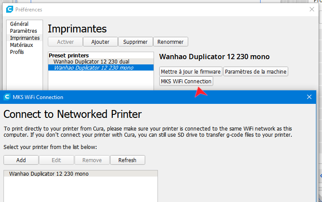Click the Refresh button
This screenshot has height=202, width=322.
click(128, 160)
